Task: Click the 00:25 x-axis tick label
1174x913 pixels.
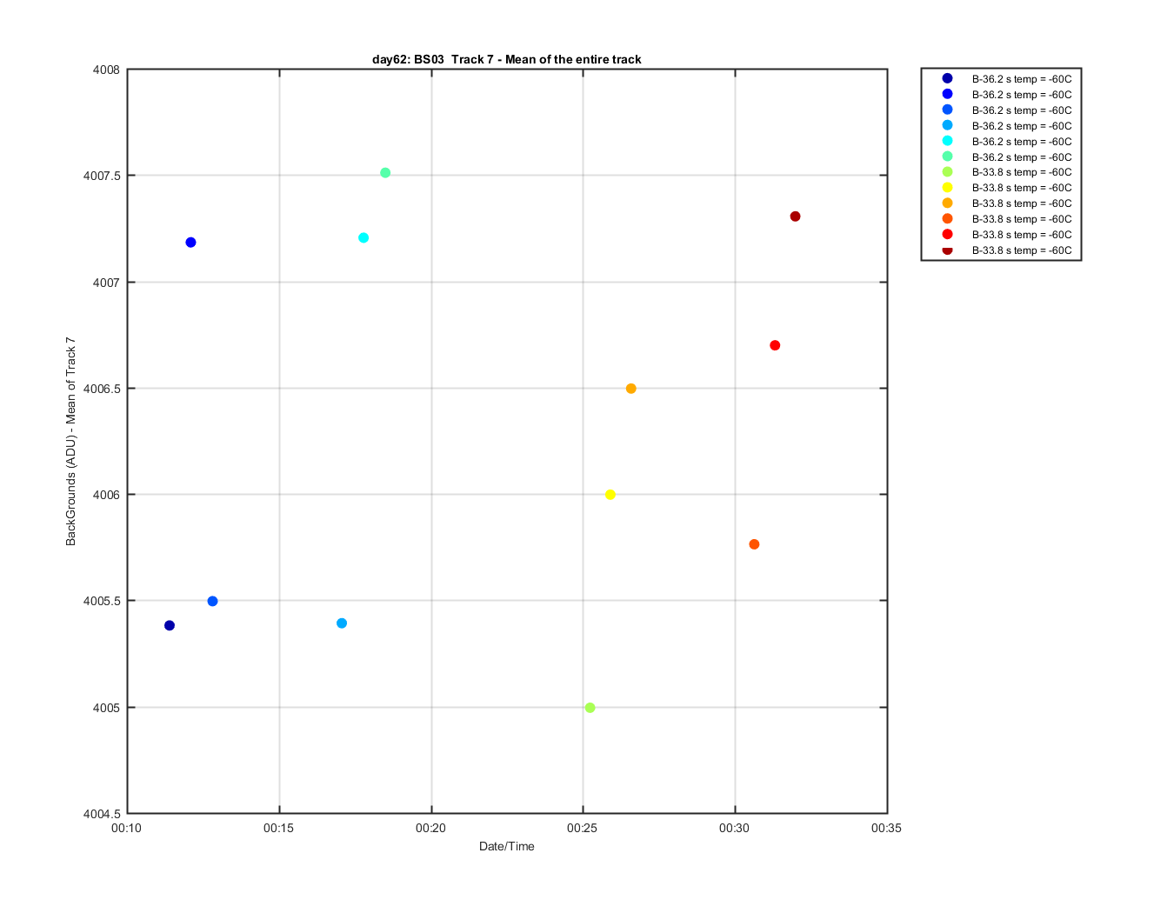Action: tap(583, 828)
